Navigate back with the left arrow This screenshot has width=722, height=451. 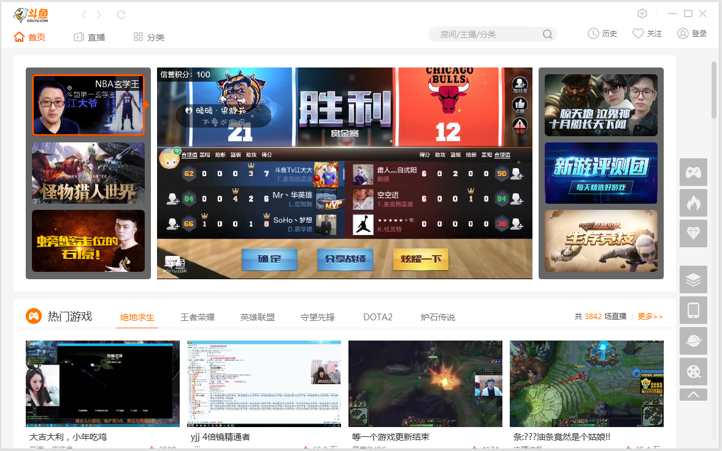click(85, 15)
